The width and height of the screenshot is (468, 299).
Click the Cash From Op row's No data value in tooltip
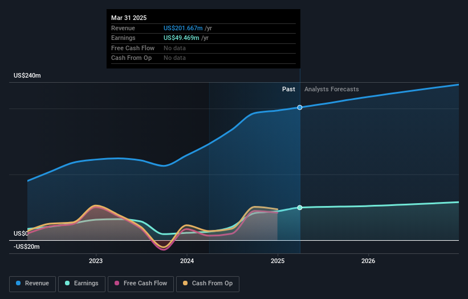click(174, 58)
